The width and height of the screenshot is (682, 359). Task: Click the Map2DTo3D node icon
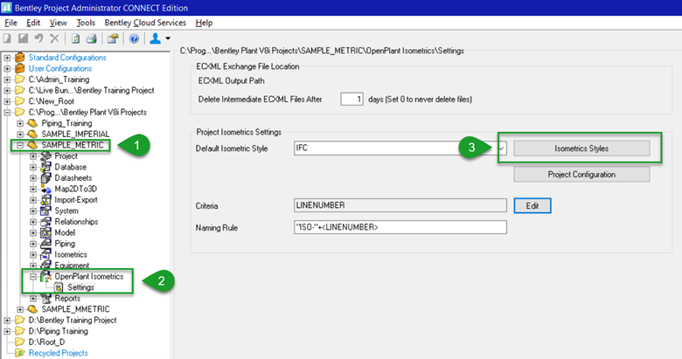(45, 189)
